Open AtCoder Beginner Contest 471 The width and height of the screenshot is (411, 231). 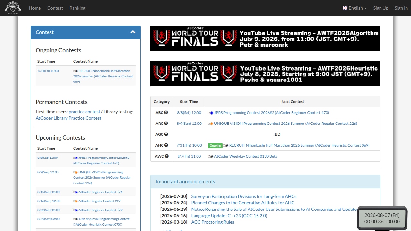pos(101,192)
